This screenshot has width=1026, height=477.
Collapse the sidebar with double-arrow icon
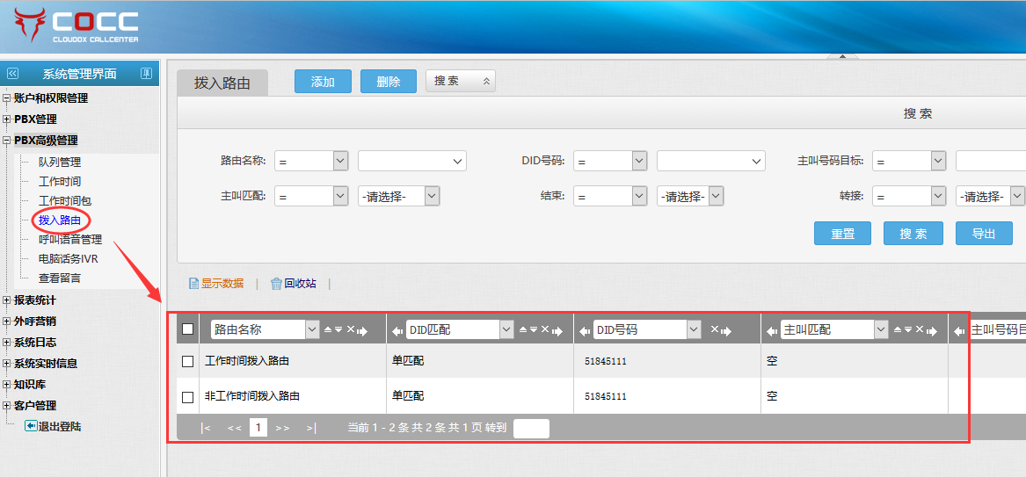(x=12, y=74)
